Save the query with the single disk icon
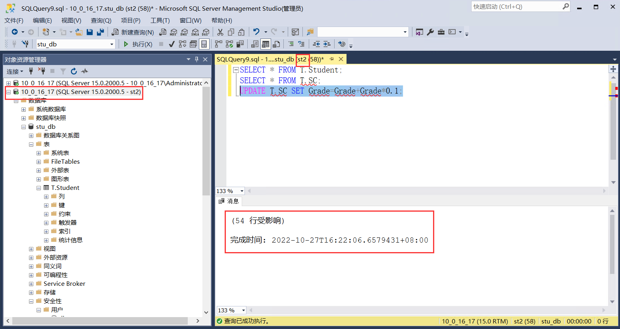 tap(90, 32)
